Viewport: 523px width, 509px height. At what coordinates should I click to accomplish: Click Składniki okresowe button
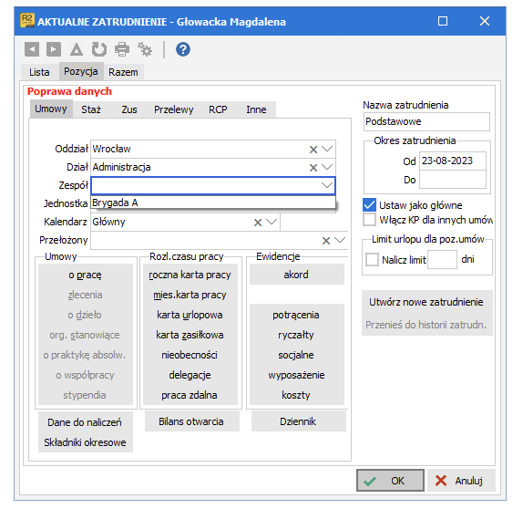click(x=86, y=442)
